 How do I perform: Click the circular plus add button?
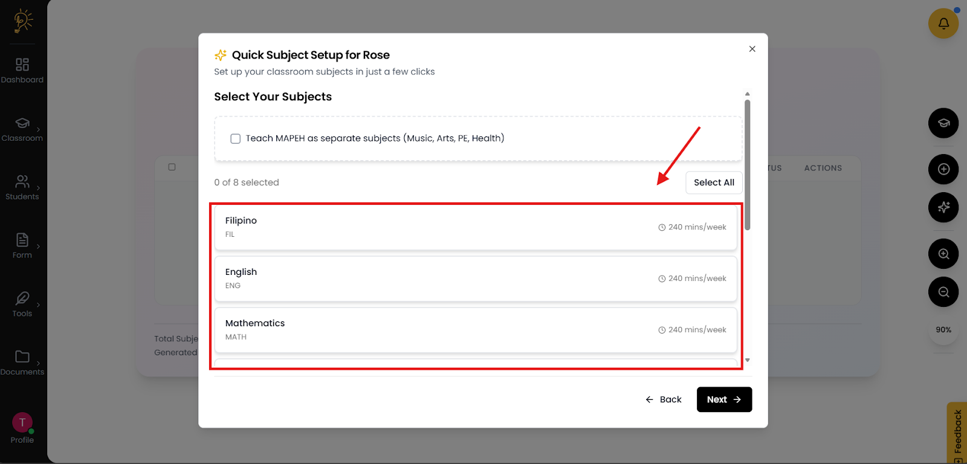click(x=943, y=169)
